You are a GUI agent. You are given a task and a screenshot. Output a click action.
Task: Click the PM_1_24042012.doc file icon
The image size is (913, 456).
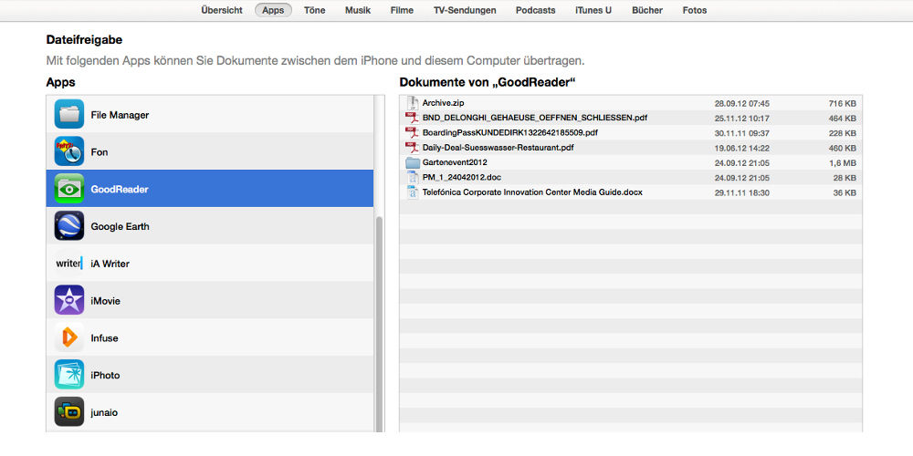[413, 178]
